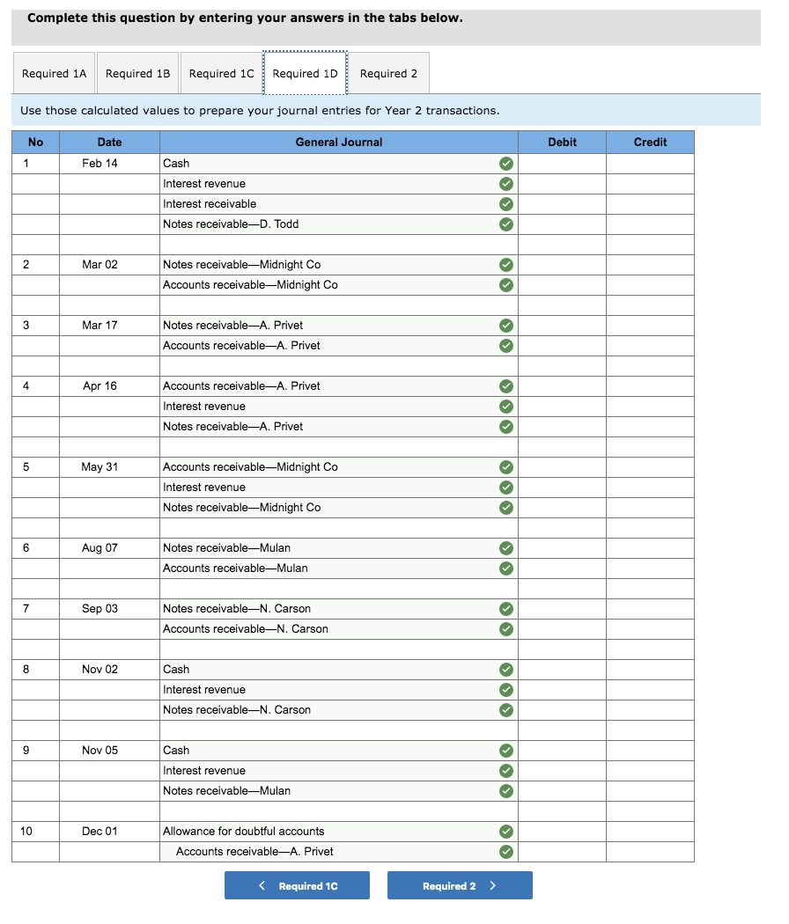
Task: Click the checkmark beside Interest receivable
Action: point(506,203)
